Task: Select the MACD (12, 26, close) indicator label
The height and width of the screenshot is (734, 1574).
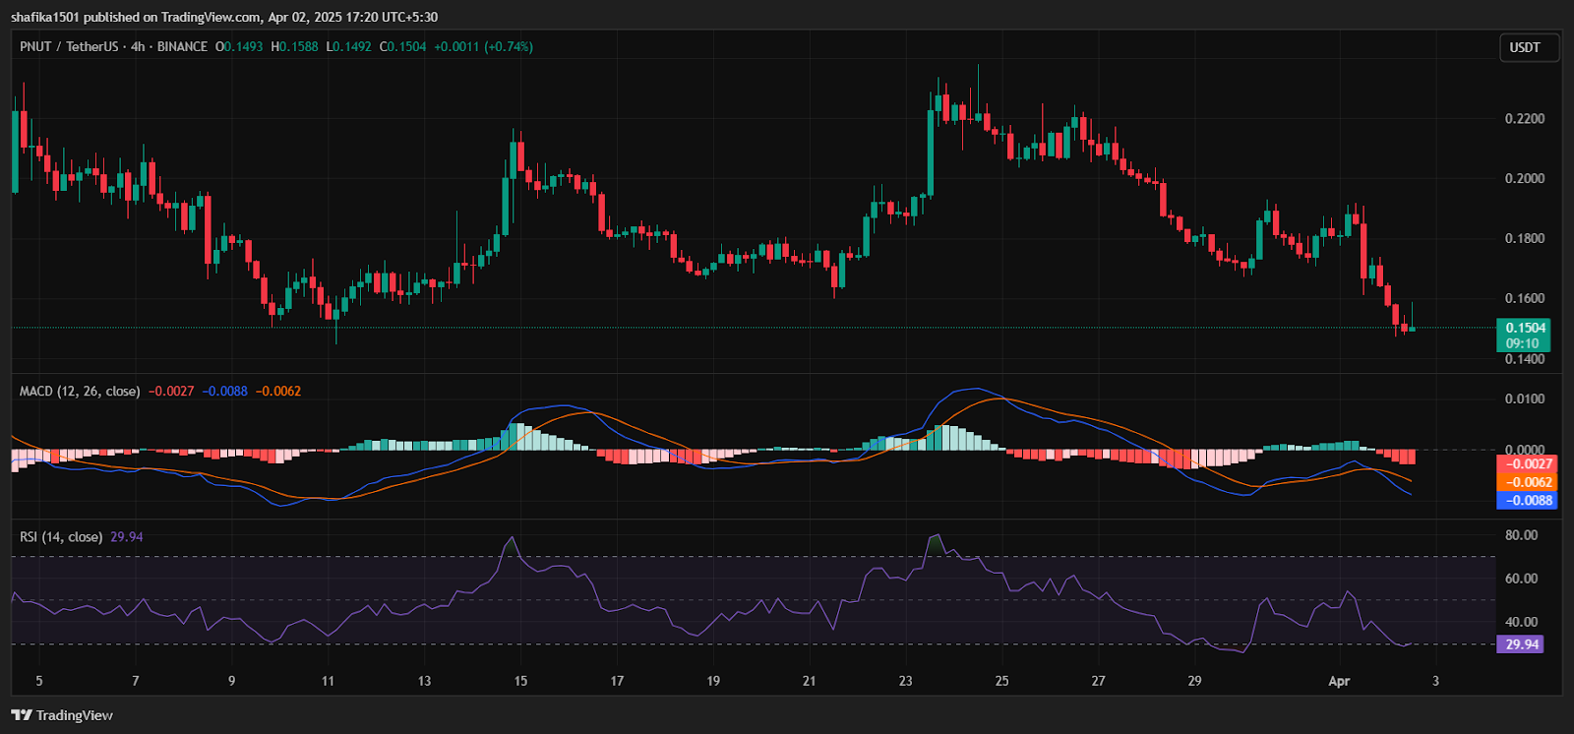Action: pyautogui.click(x=80, y=391)
